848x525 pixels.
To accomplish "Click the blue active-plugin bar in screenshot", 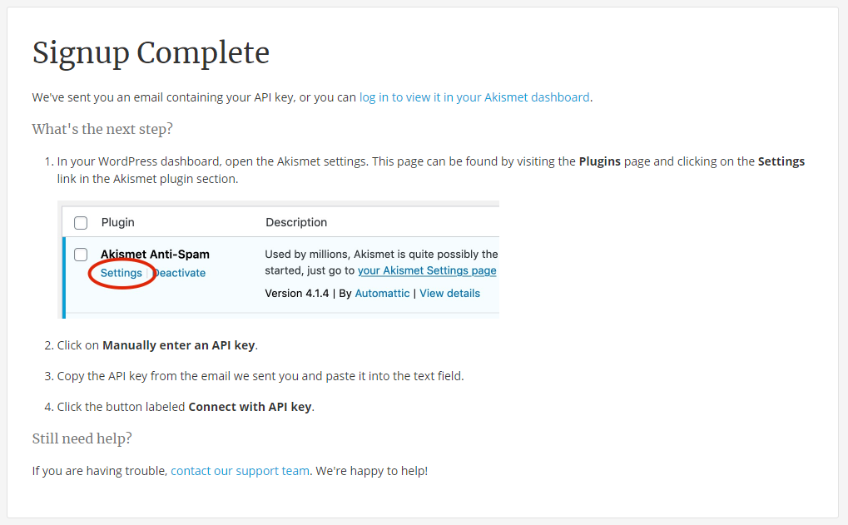I will click(x=64, y=277).
